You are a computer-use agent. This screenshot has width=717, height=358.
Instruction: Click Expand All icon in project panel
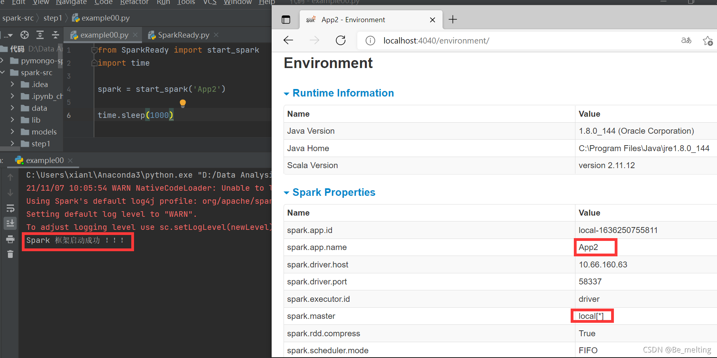click(40, 35)
